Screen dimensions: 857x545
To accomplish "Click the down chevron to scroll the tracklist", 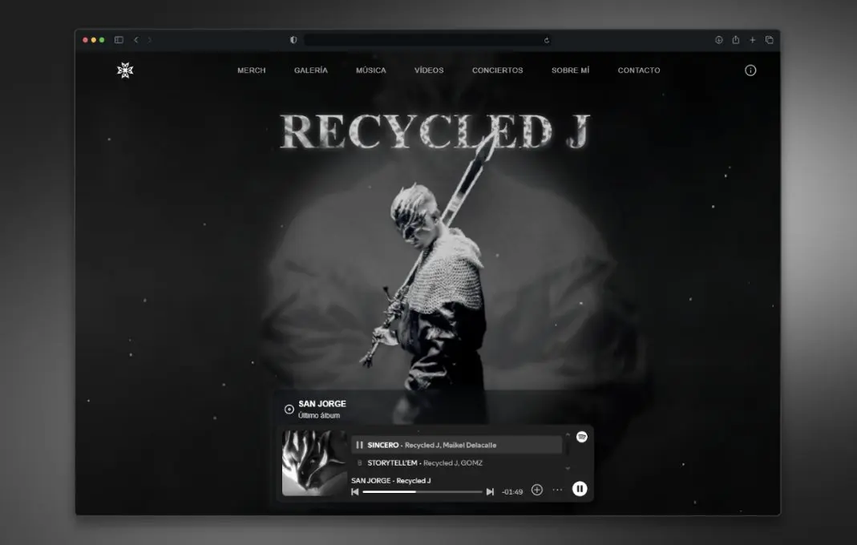I will (568, 467).
